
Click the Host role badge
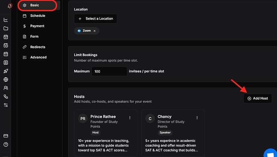pos(96,133)
